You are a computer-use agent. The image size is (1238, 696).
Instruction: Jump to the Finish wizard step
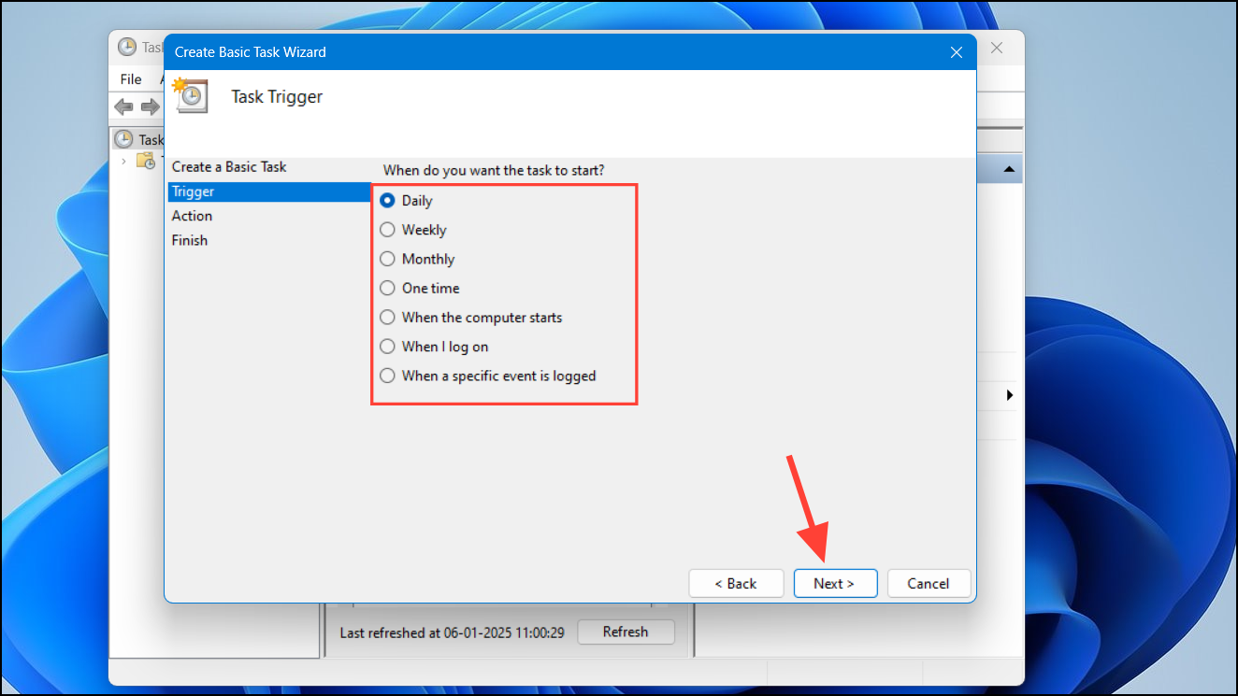pos(190,240)
